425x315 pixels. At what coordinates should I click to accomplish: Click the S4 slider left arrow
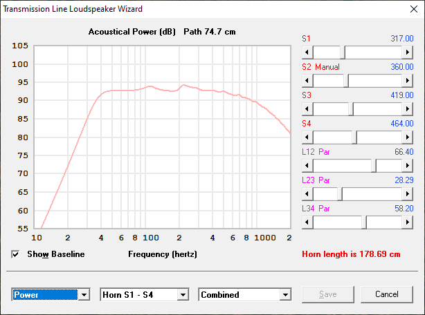click(x=307, y=137)
